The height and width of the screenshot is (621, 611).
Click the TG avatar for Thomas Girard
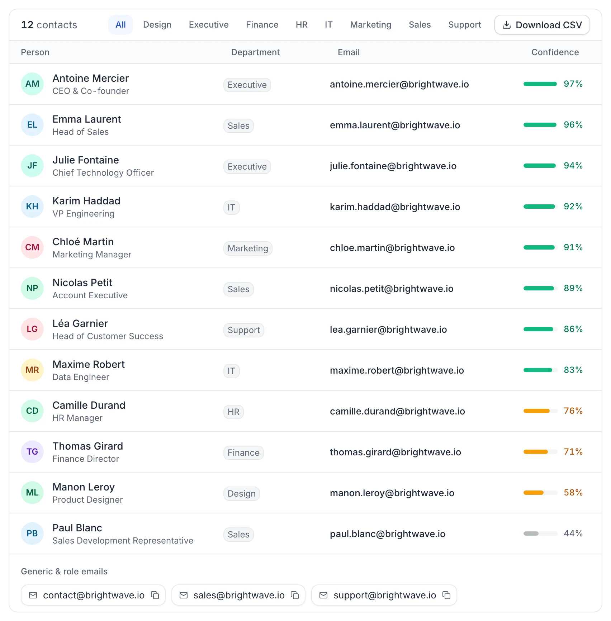click(32, 452)
